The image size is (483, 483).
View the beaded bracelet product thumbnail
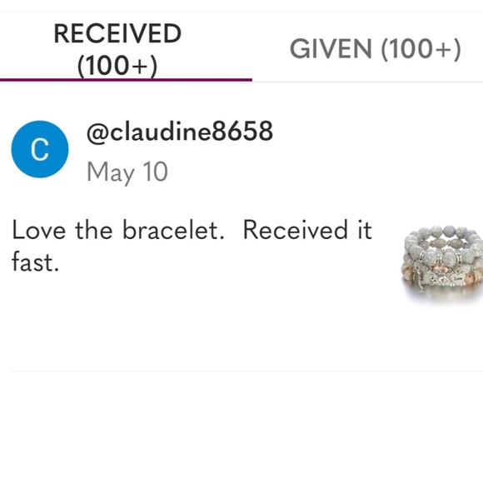(x=442, y=265)
